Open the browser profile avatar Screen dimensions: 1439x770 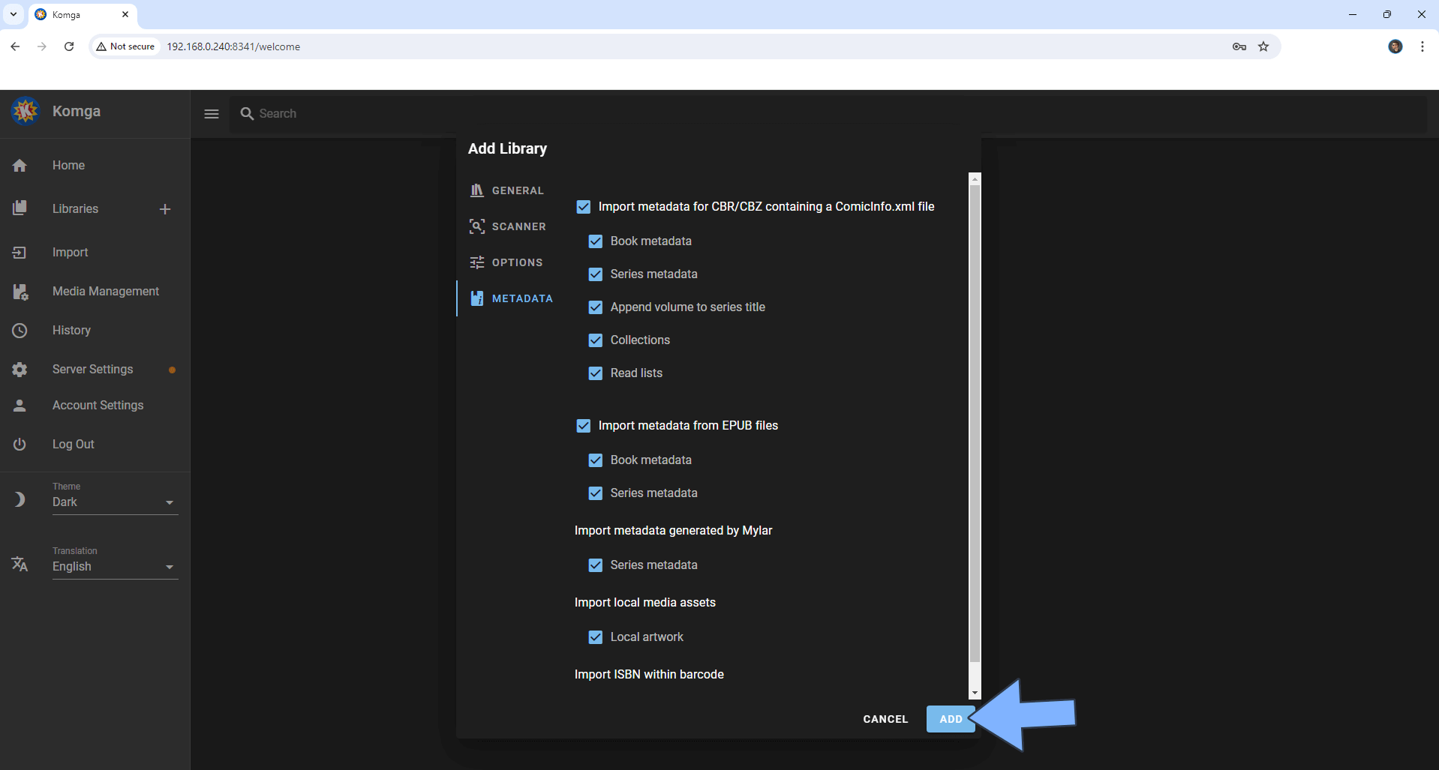coord(1395,46)
